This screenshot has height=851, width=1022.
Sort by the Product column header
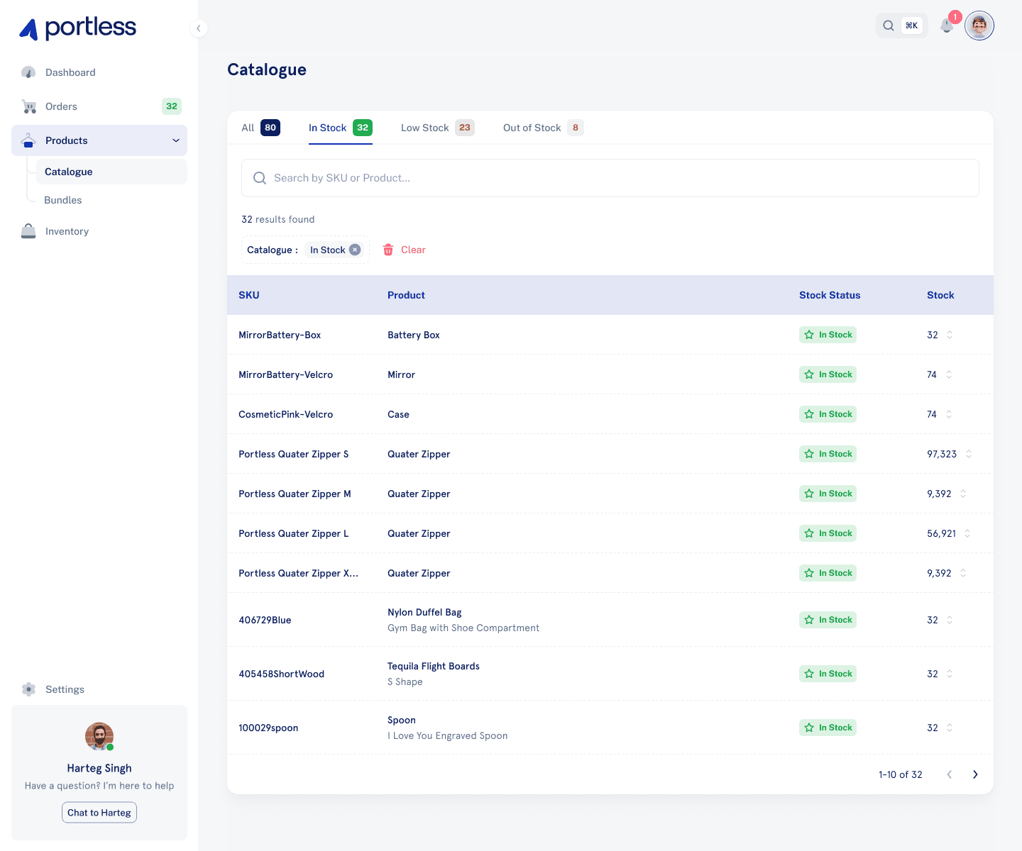pyautogui.click(x=406, y=295)
